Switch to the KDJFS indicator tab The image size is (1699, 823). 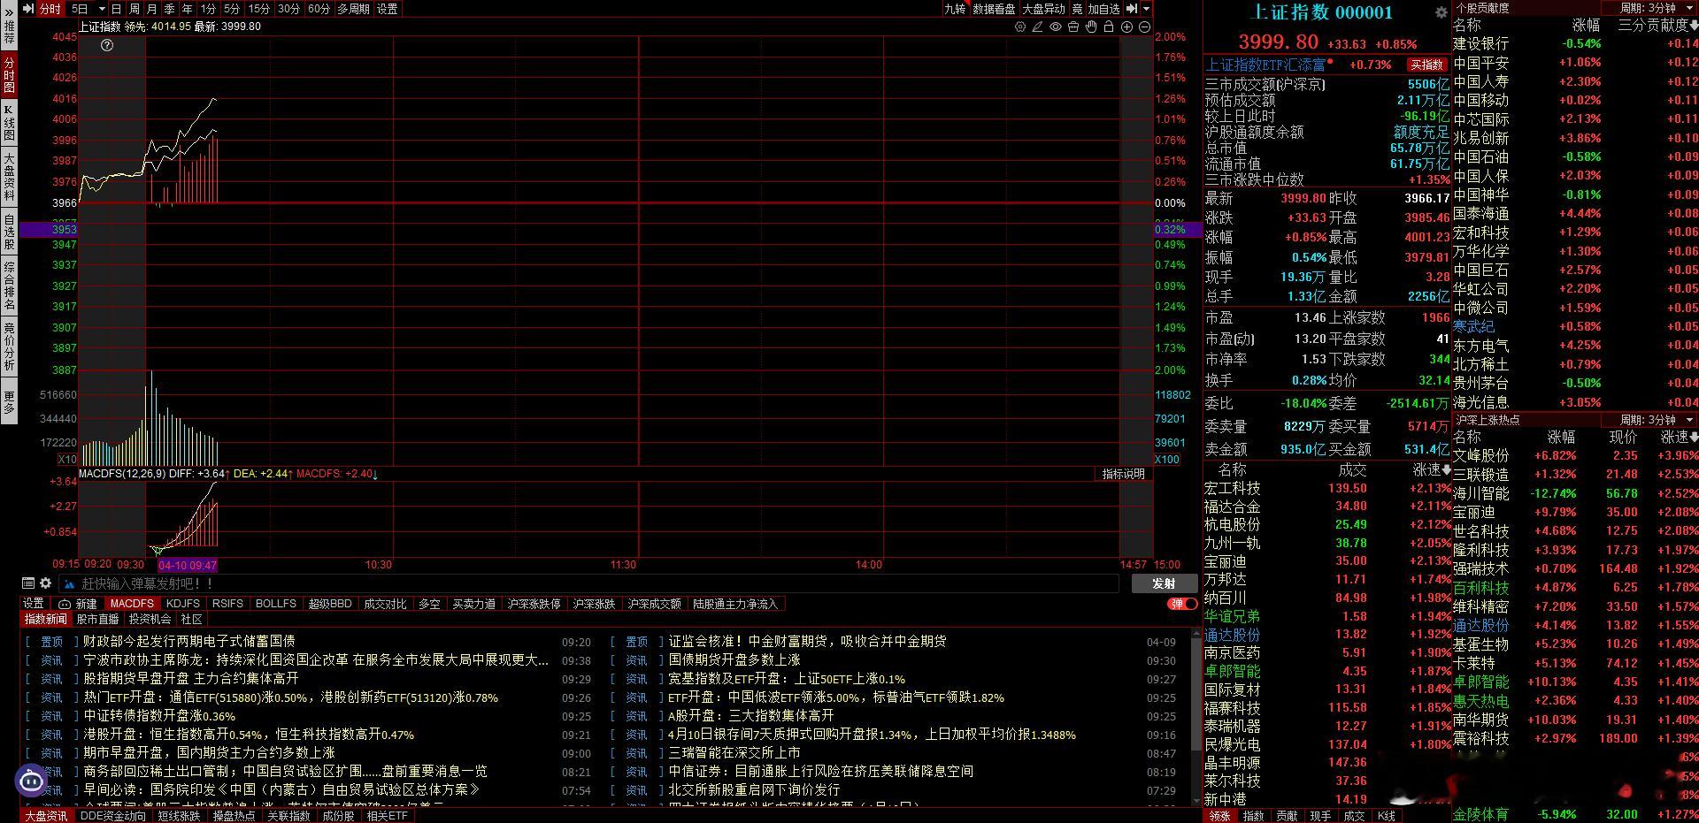coord(183,604)
